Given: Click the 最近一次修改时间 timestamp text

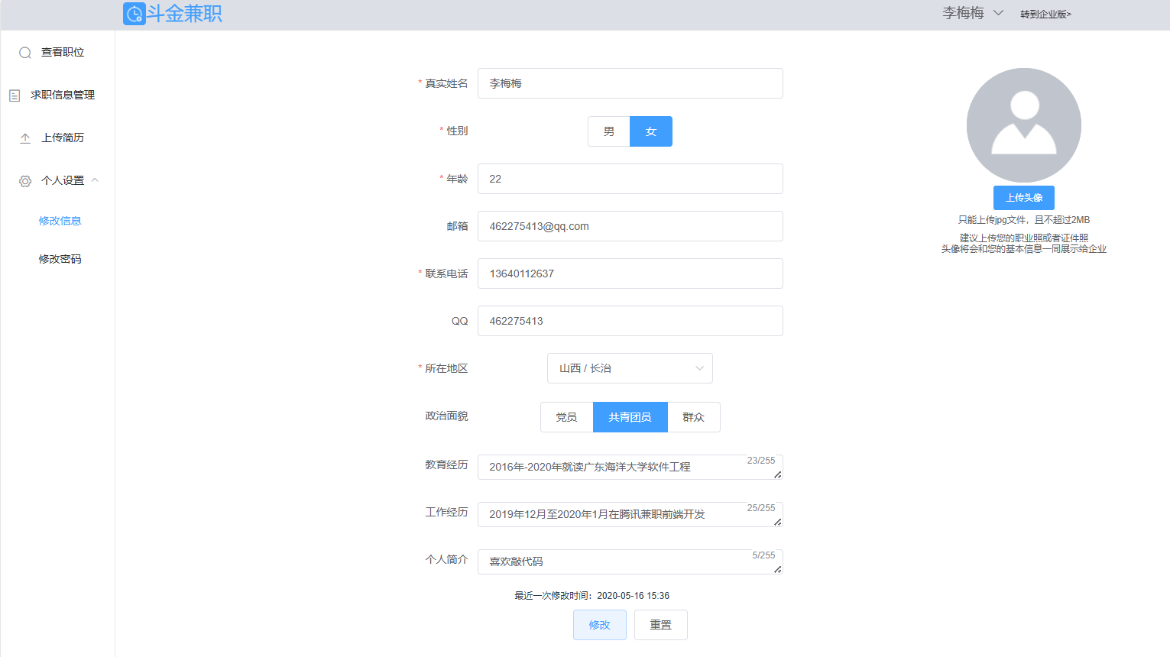Looking at the screenshot, I should click(591, 596).
